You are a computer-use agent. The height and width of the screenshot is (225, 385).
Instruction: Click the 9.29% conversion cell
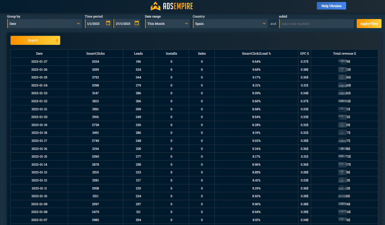(x=256, y=188)
